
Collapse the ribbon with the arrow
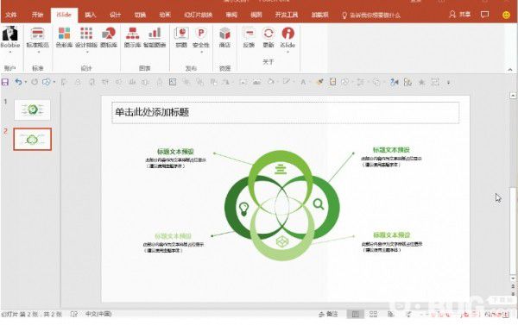(x=510, y=70)
